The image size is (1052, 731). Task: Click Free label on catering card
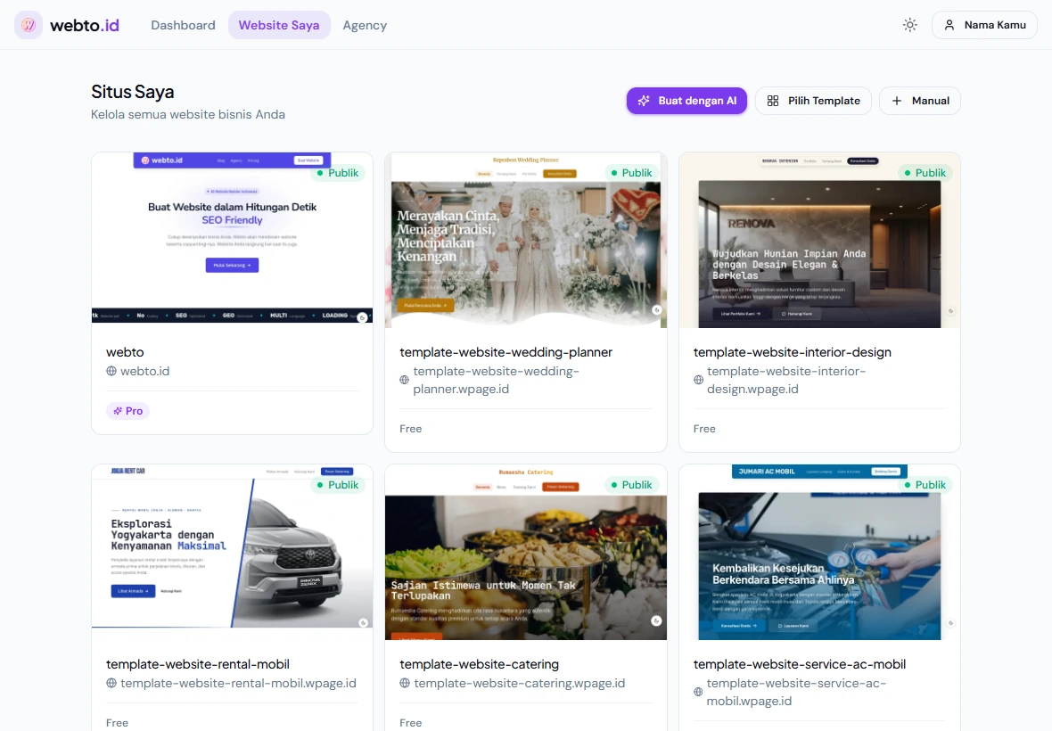[411, 723]
